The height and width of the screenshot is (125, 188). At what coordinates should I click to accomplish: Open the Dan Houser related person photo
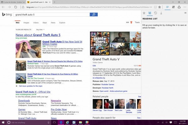109,104
